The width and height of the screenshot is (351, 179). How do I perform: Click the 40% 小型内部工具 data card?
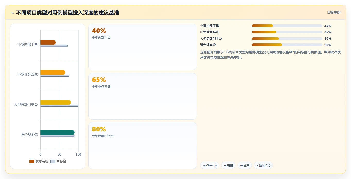point(142,47)
